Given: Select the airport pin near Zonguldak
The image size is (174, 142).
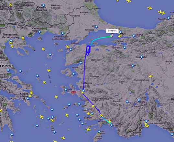Looking at the screenshot, I should 169,18.
